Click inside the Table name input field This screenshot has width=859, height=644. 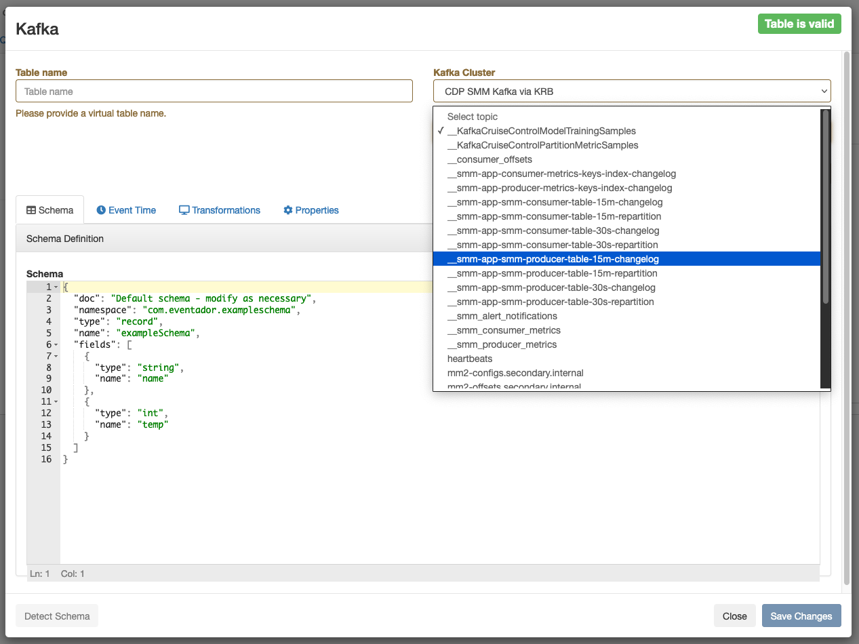(214, 90)
